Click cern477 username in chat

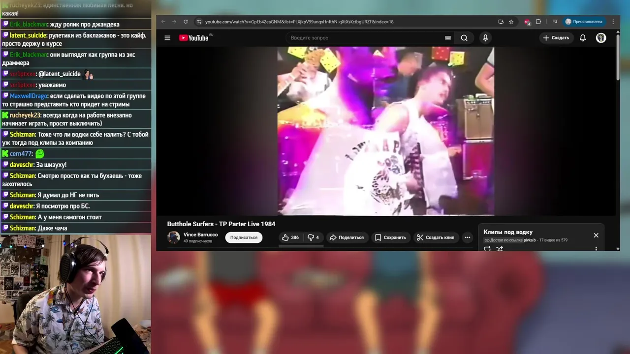coord(21,154)
